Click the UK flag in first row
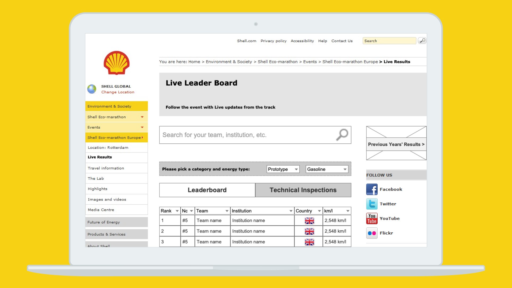This screenshot has height=288, width=512. [x=309, y=221]
